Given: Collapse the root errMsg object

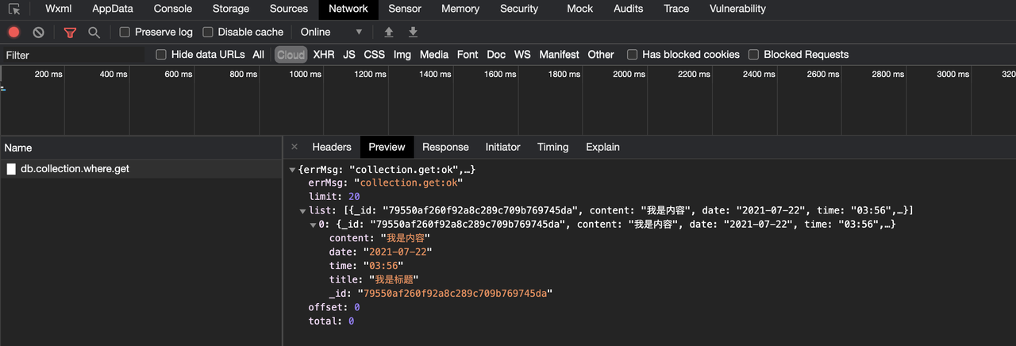Looking at the screenshot, I should [293, 170].
